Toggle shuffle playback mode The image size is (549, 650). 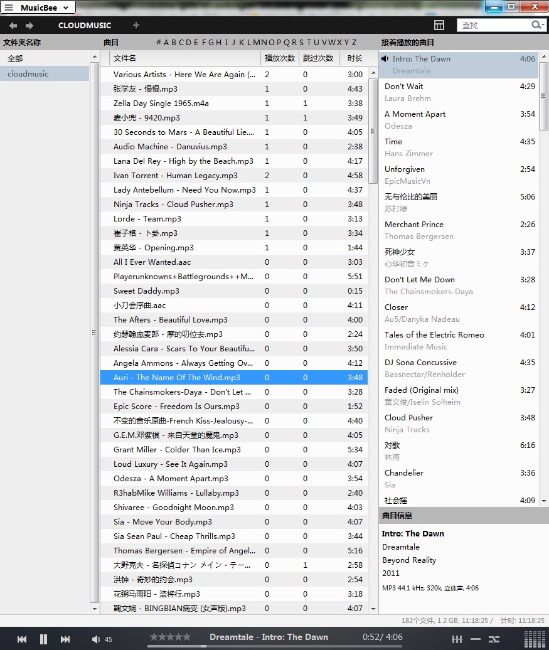494,639
